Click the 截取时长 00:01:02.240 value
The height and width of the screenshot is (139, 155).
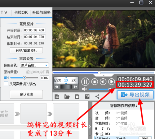34,43
